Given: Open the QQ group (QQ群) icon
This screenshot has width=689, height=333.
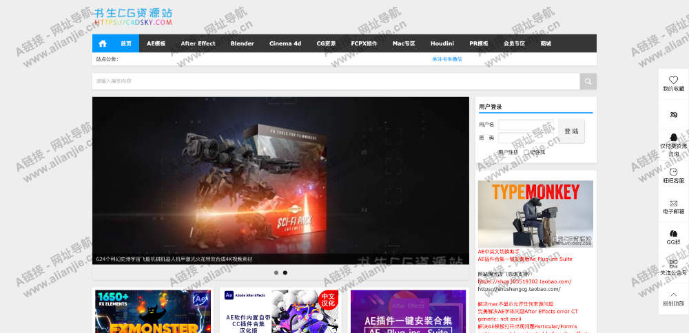Looking at the screenshot, I should click(x=673, y=233).
